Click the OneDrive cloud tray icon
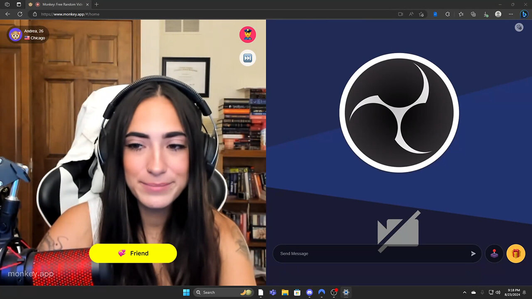Viewport: 532px width, 299px height. [474, 292]
